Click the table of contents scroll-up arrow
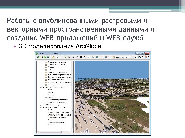 (73, 62)
